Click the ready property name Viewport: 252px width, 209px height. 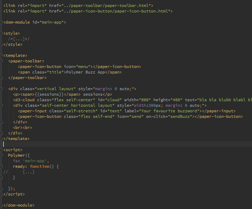pyautogui.click(x=19, y=166)
